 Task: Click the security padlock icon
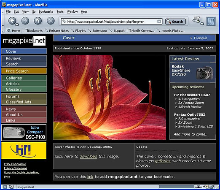212,187
